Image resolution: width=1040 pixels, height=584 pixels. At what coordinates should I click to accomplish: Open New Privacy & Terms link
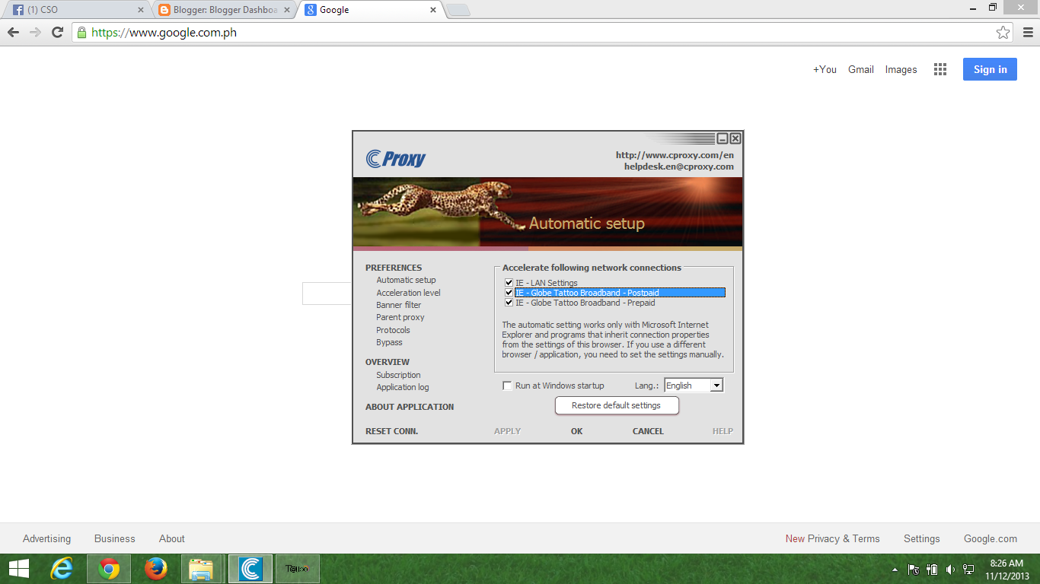coord(833,538)
